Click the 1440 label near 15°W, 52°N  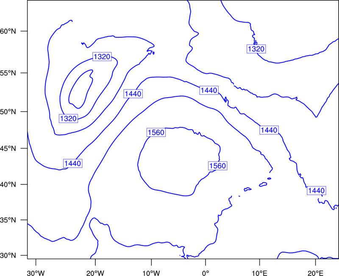coord(133,94)
